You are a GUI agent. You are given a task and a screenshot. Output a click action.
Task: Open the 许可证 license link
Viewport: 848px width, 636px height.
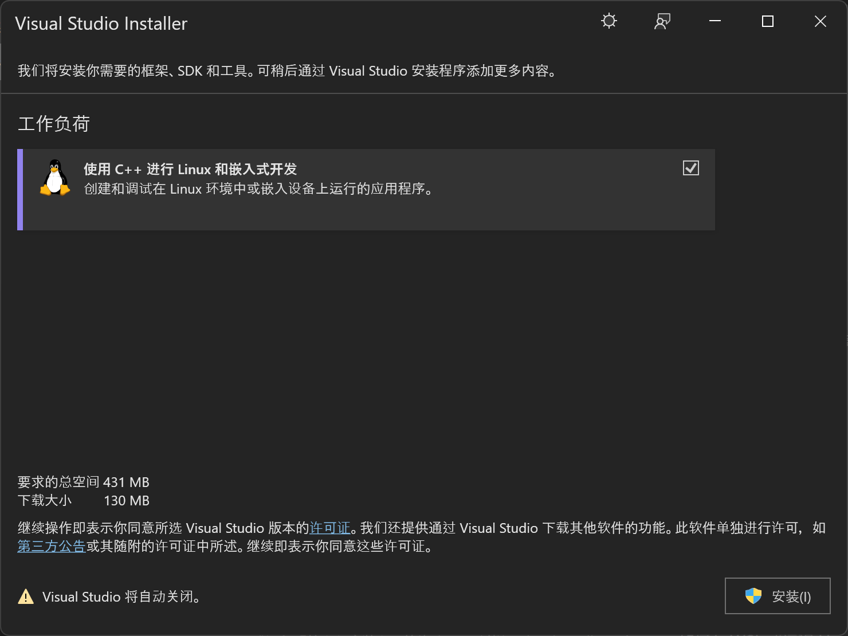tap(330, 528)
